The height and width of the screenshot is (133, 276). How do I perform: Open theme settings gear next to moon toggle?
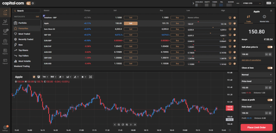(33, 3)
